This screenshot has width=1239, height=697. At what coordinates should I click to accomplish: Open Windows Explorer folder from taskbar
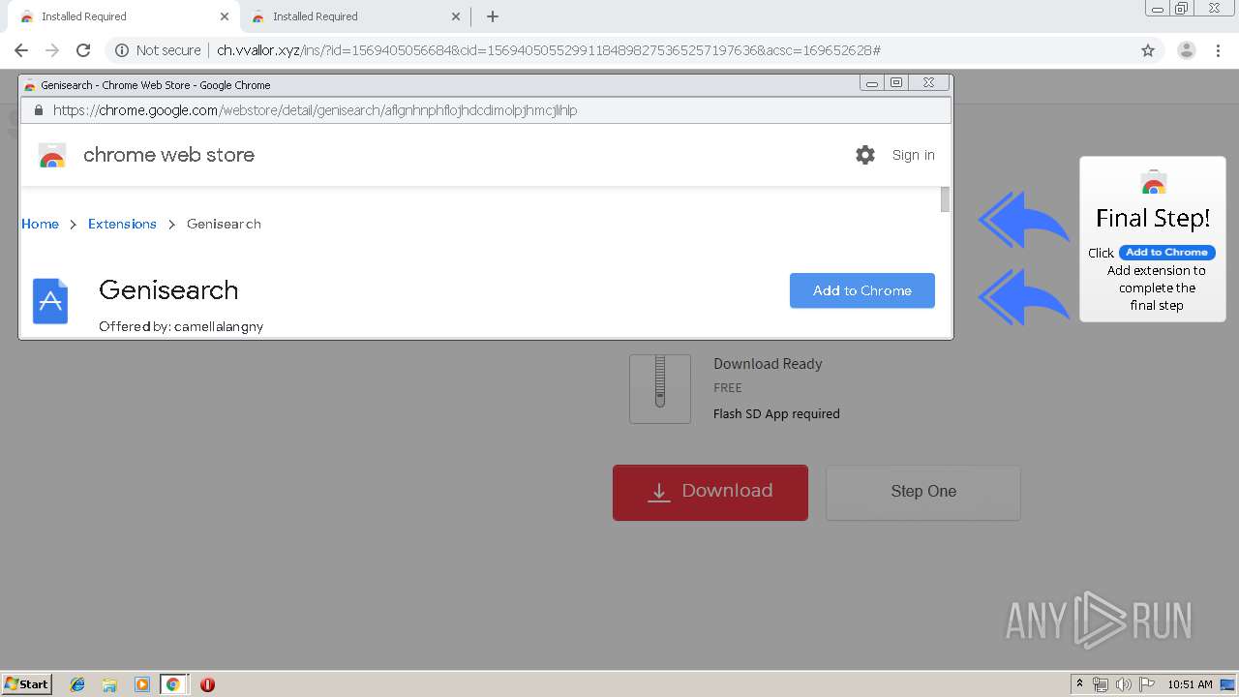(x=109, y=684)
